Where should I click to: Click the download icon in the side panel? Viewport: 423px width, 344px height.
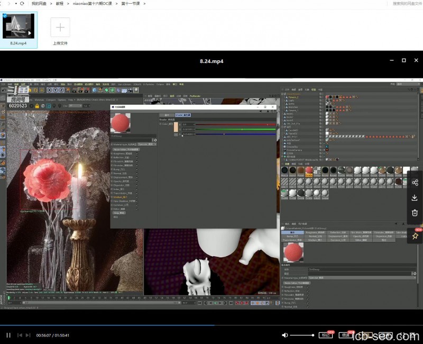(x=415, y=197)
